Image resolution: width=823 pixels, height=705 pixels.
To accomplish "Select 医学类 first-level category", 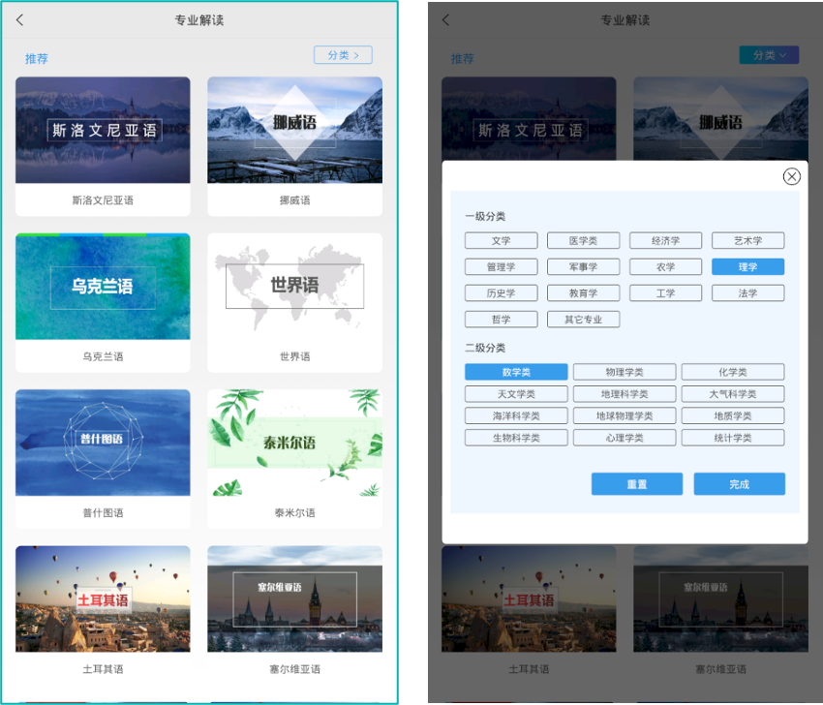I will (583, 240).
